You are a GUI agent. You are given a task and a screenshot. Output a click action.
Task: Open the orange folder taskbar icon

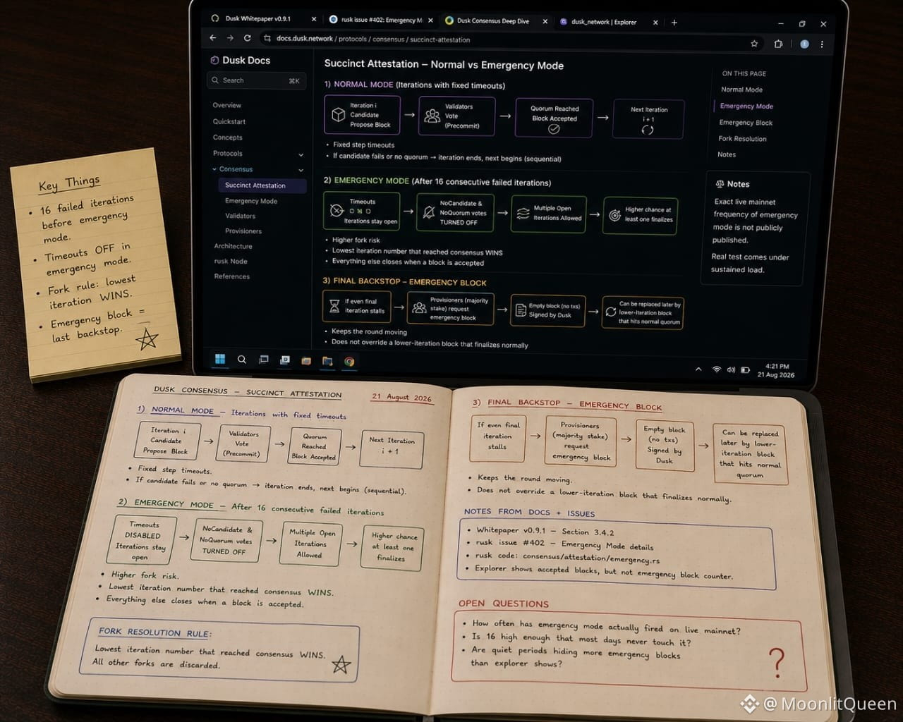click(x=306, y=360)
